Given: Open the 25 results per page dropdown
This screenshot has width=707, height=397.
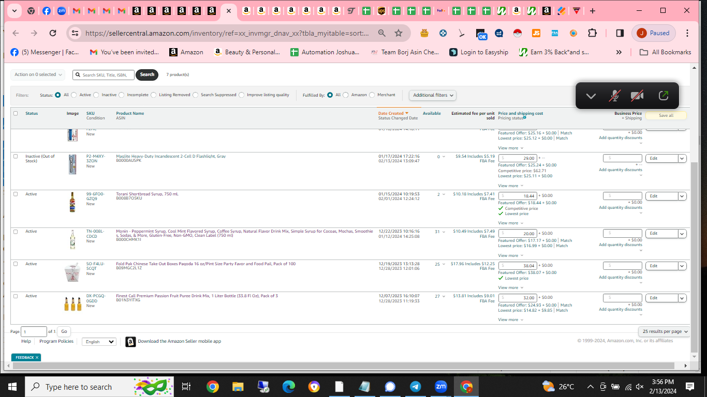Looking at the screenshot, I should point(665,331).
